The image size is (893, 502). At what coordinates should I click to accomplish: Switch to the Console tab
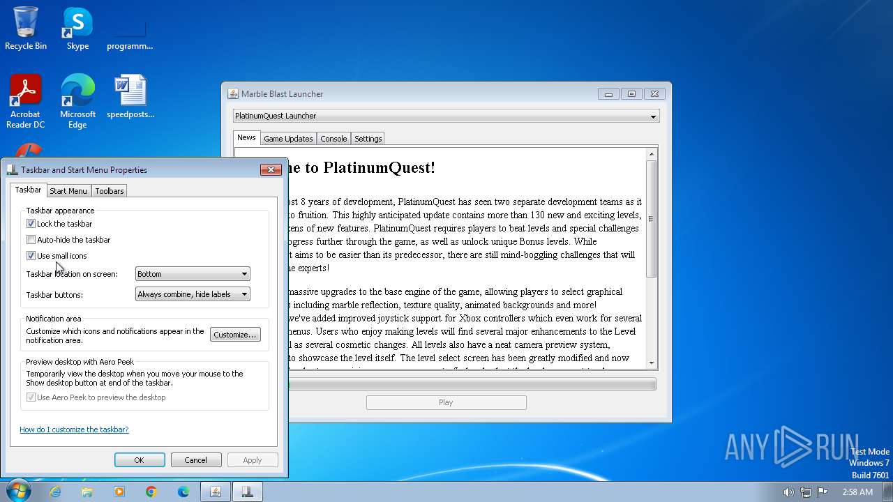(x=333, y=139)
